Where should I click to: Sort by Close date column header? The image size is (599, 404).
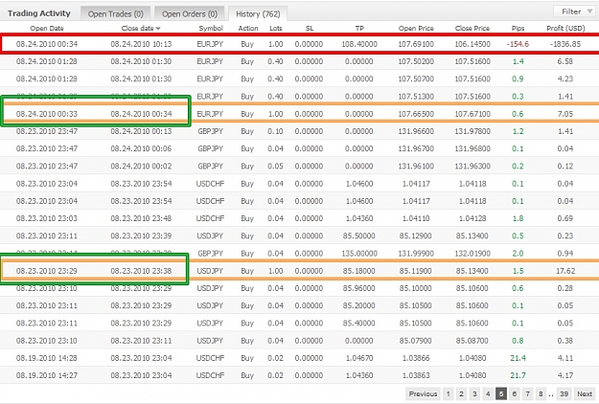(141, 28)
